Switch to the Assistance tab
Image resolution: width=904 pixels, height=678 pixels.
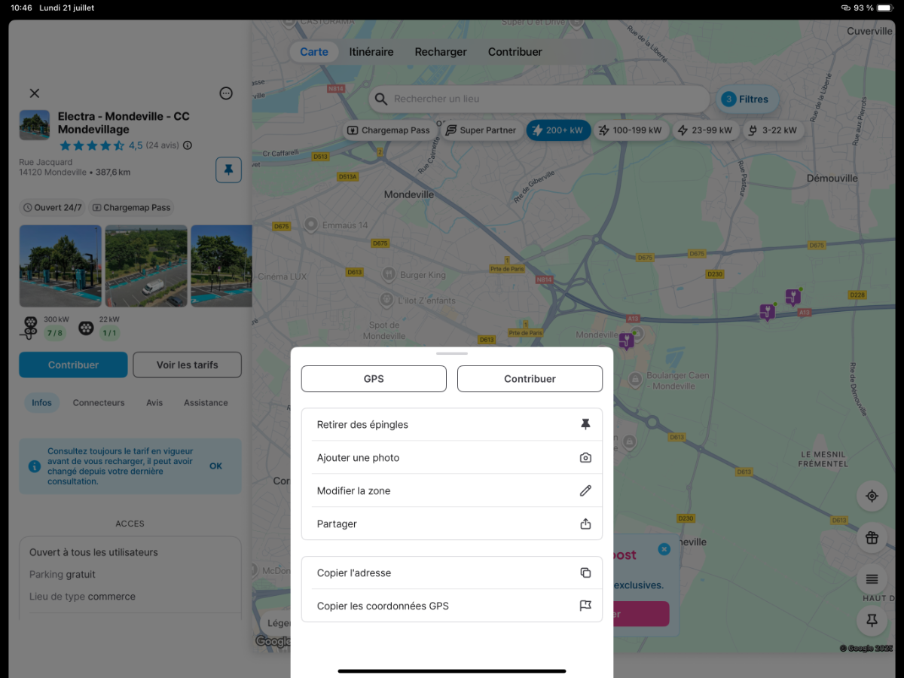206,403
